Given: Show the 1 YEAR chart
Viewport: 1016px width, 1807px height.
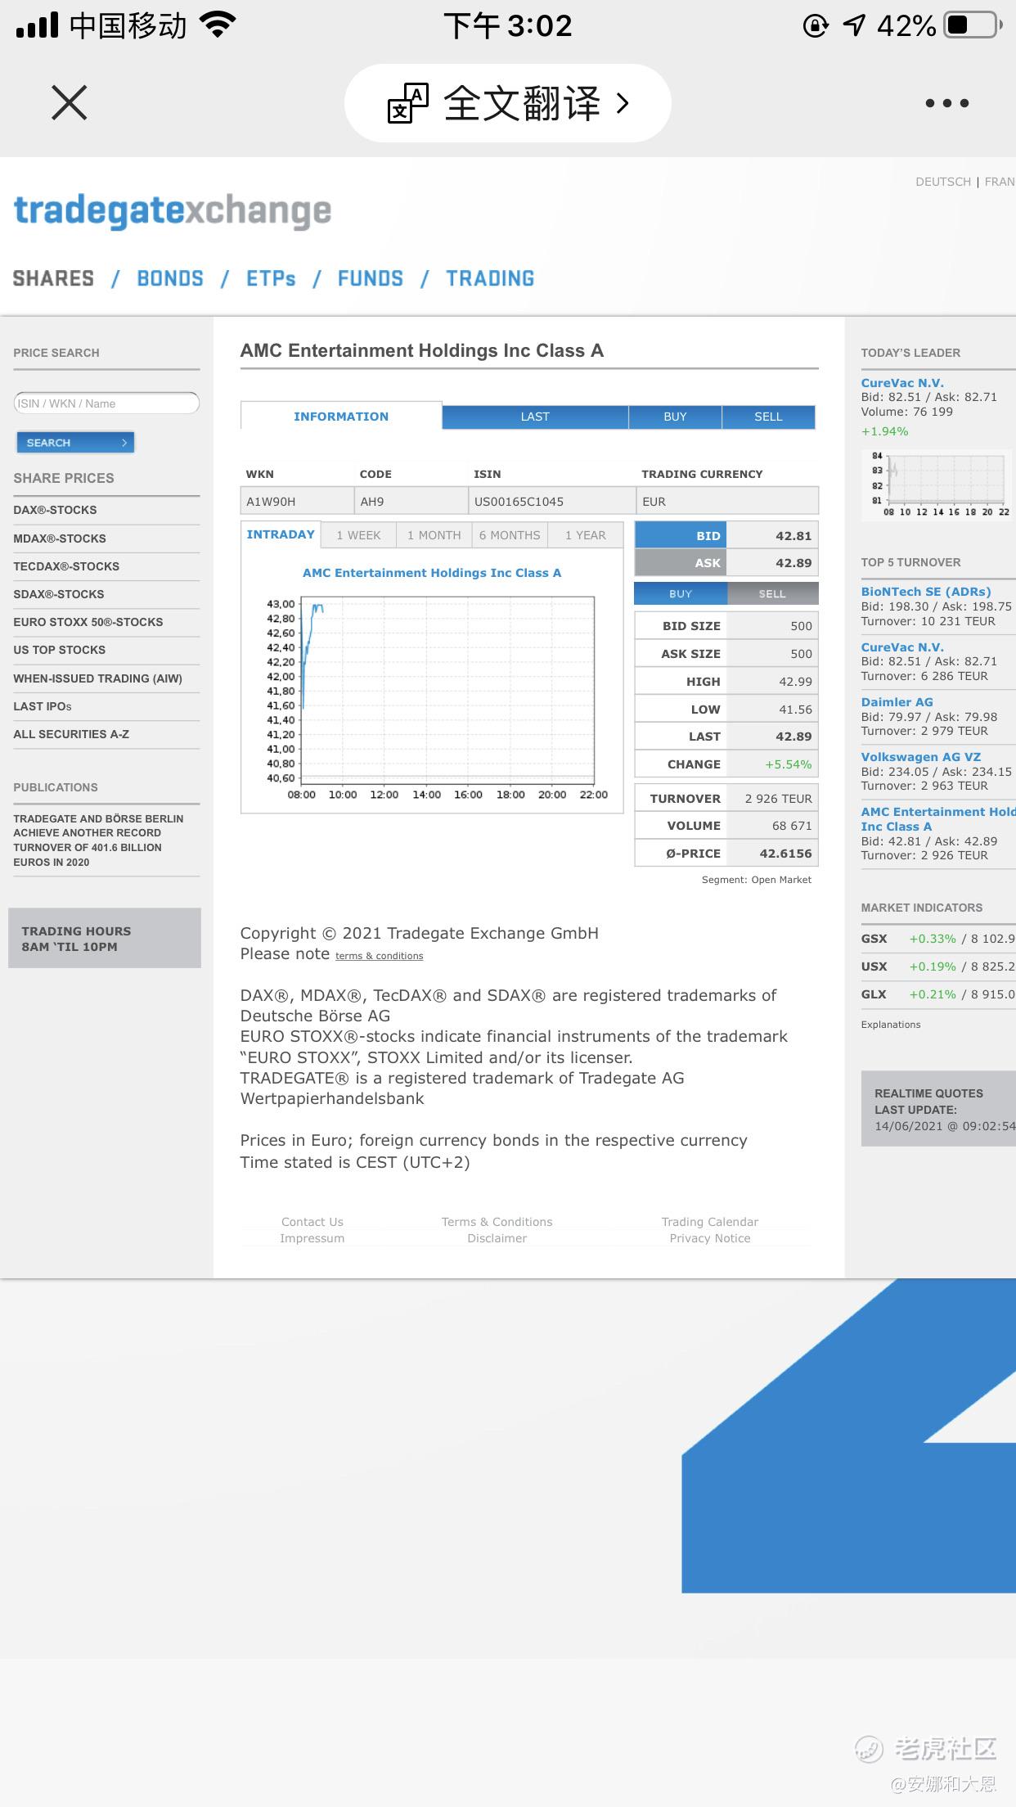Looking at the screenshot, I should [x=586, y=535].
